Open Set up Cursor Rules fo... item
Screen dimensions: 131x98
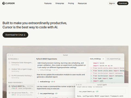point(21,94)
